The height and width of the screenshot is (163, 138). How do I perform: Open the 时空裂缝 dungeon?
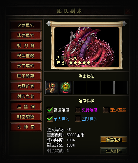[26, 117]
